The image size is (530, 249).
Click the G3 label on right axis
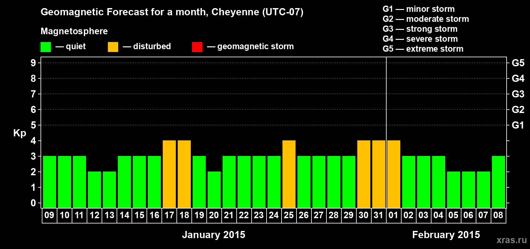coord(518,94)
